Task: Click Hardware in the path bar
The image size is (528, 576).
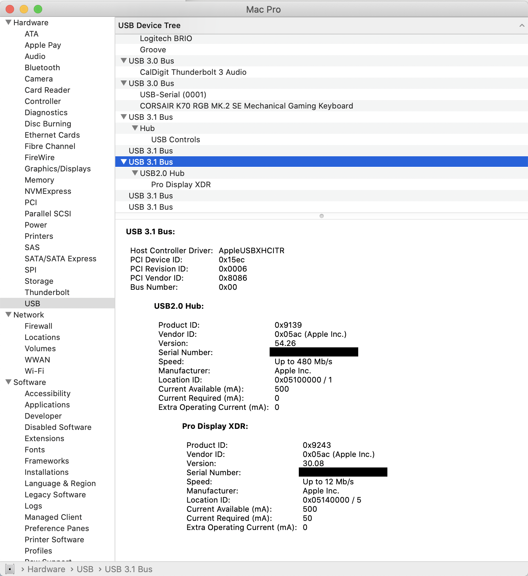Action: (46, 569)
